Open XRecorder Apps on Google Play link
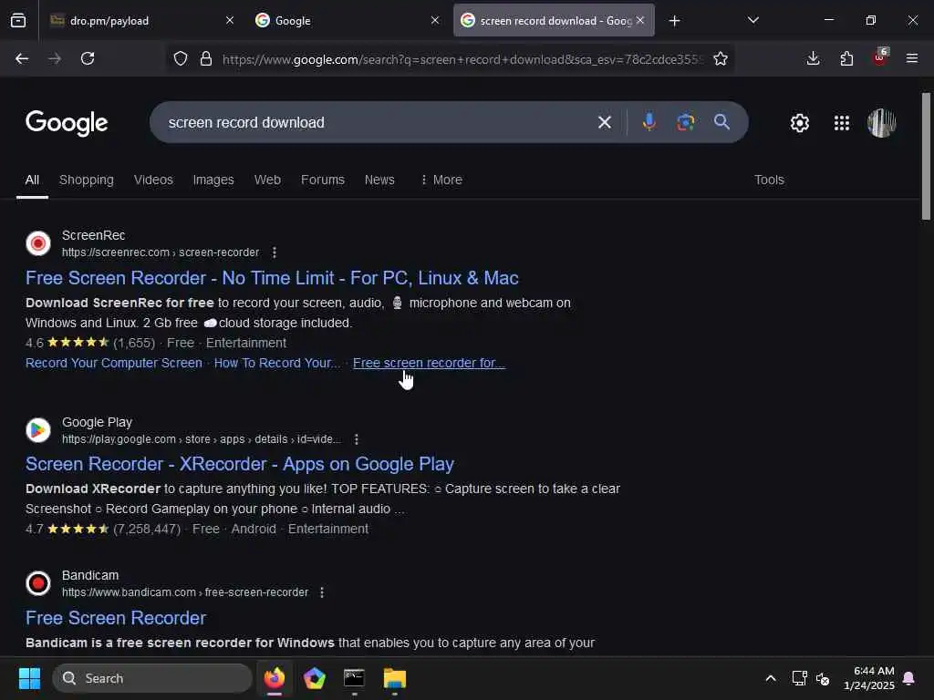Image resolution: width=934 pixels, height=700 pixels. (240, 464)
